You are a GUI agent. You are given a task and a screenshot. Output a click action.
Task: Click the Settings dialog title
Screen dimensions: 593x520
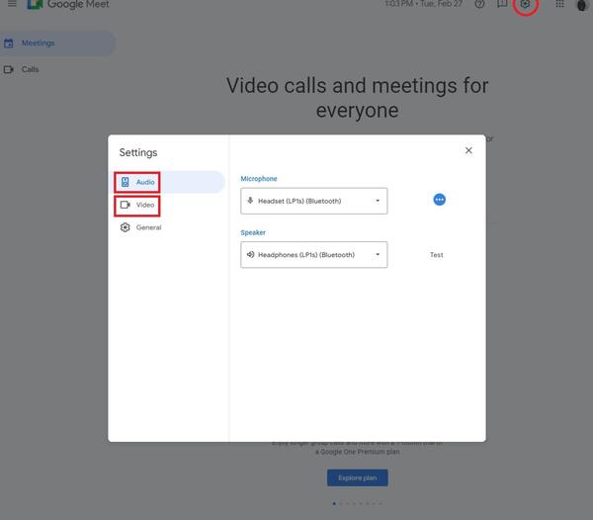coord(138,152)
